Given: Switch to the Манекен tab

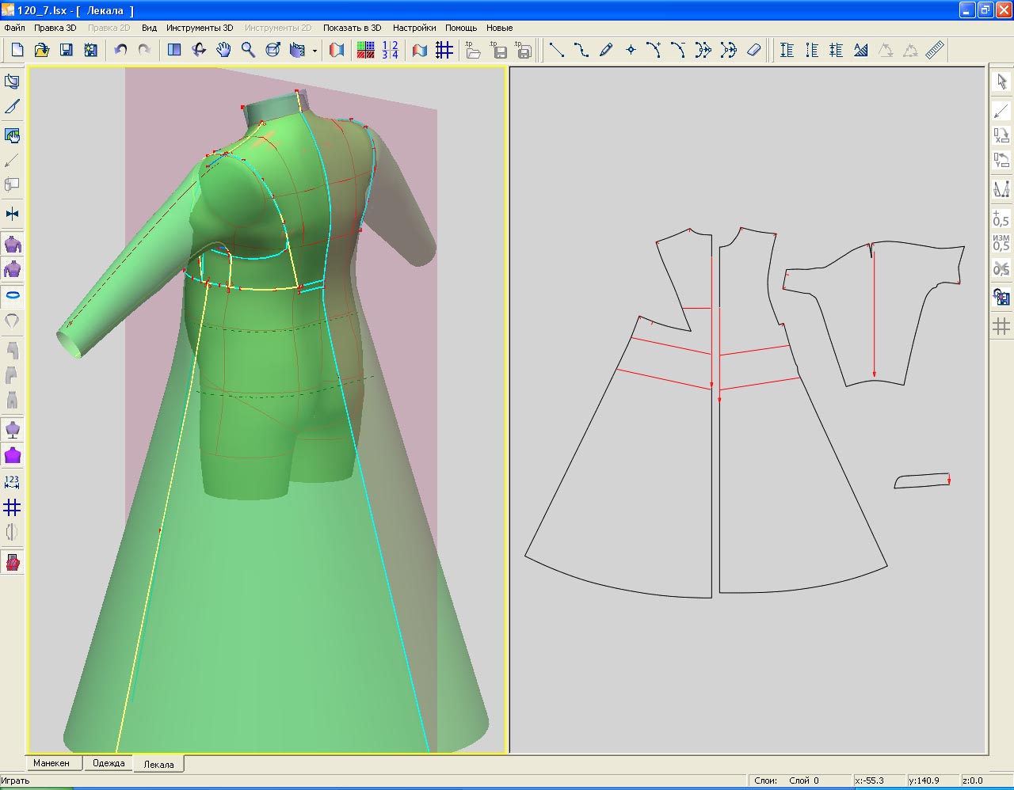Looking at the screenshot, I should click(51, 763).
